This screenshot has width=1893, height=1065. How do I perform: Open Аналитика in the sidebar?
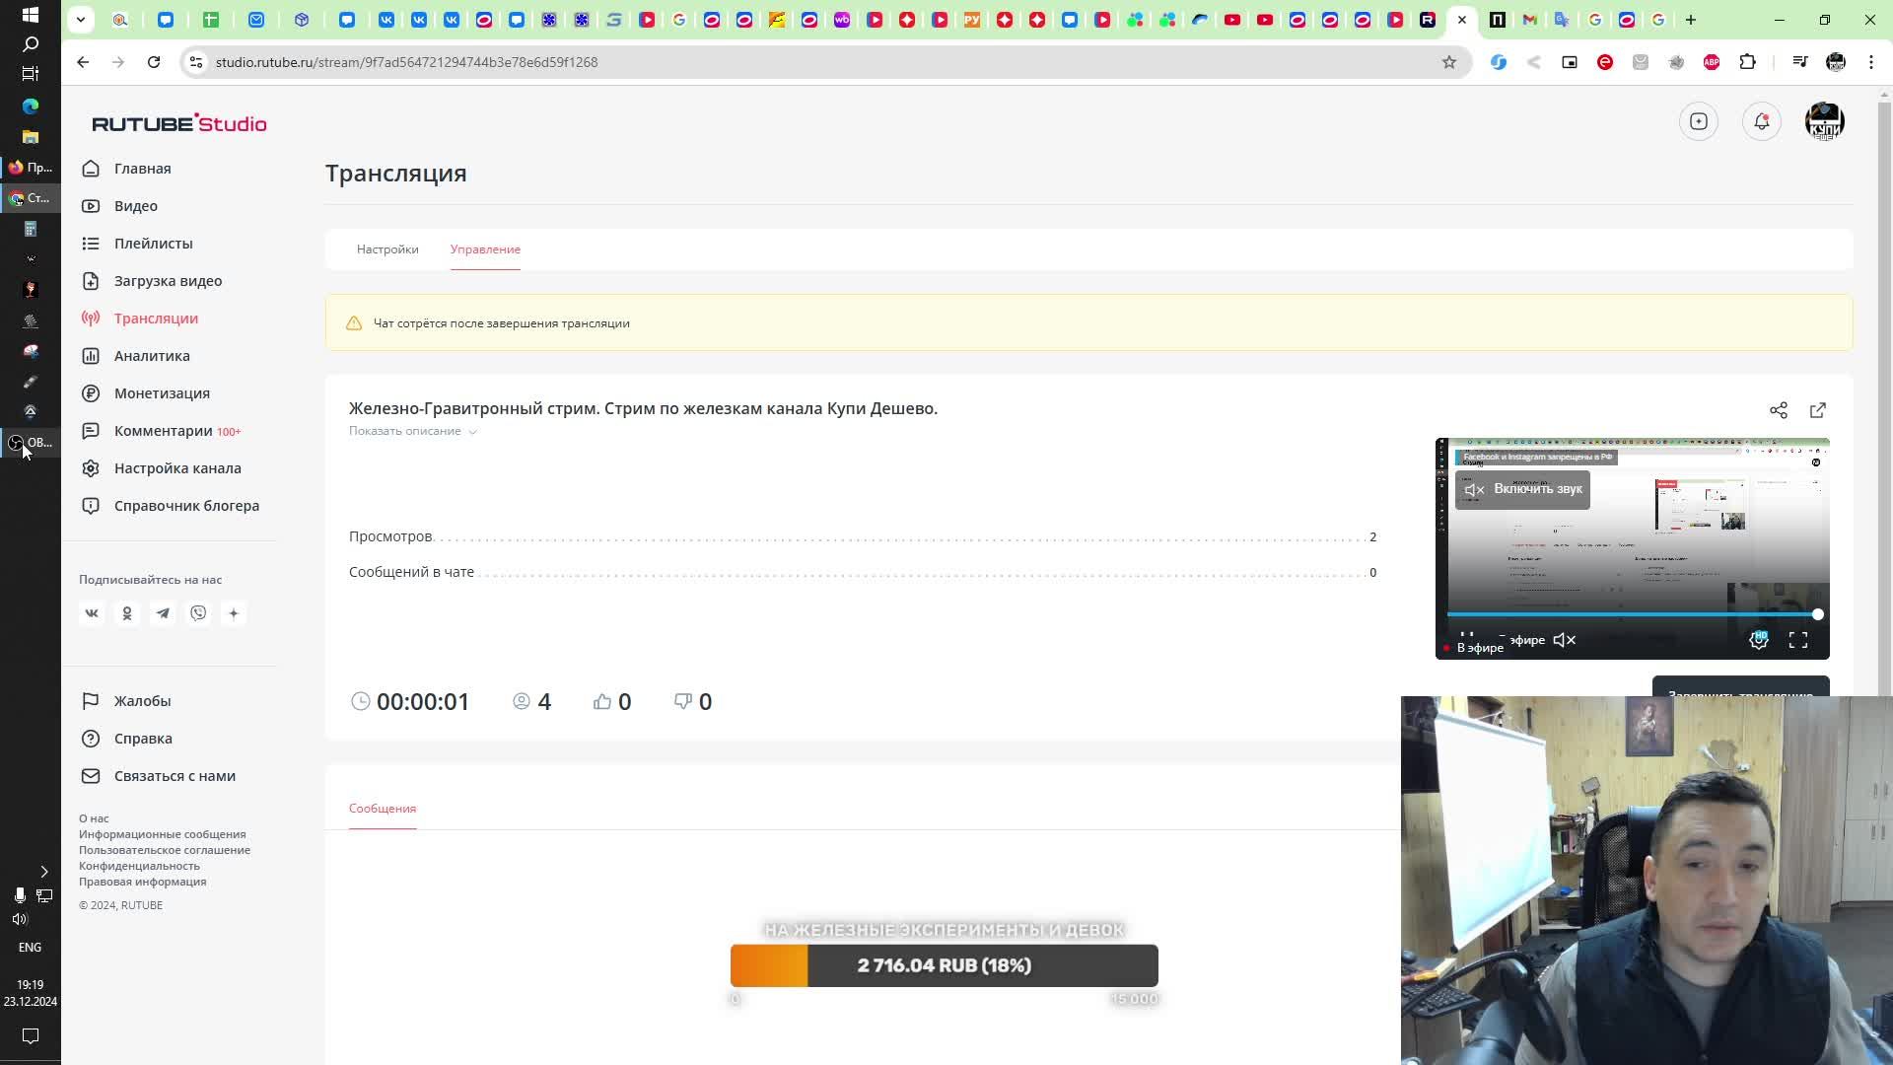pos(152,356)
